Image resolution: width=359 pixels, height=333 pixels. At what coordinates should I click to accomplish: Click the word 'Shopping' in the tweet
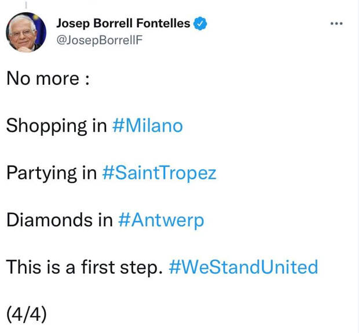click(46, 126)
